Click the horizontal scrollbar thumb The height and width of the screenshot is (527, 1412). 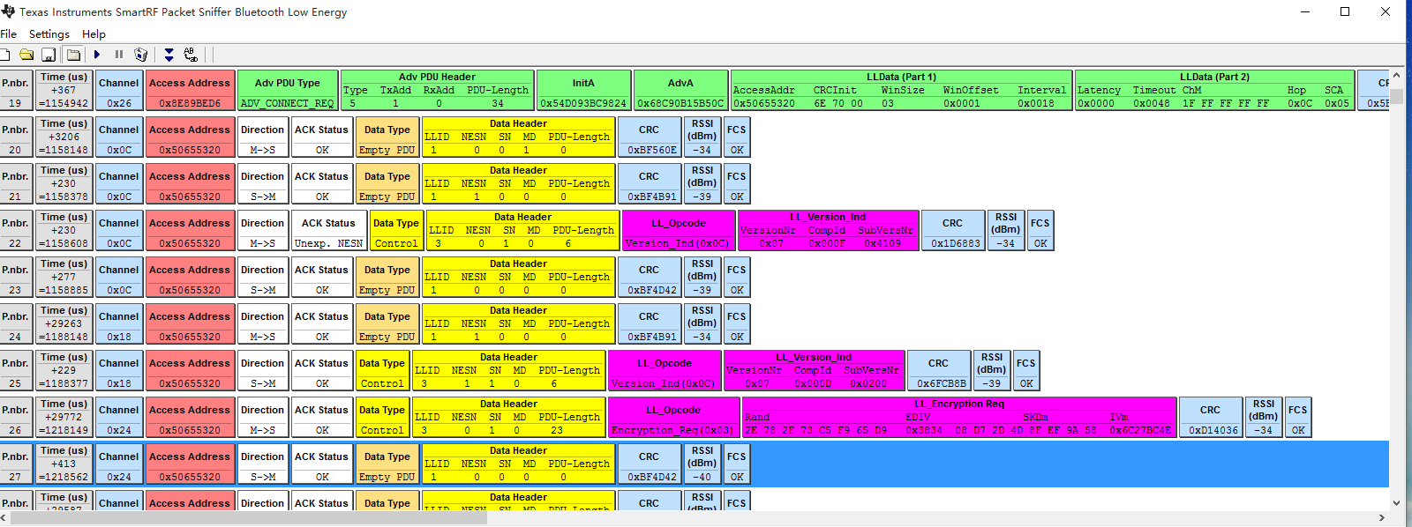[248, 517]
